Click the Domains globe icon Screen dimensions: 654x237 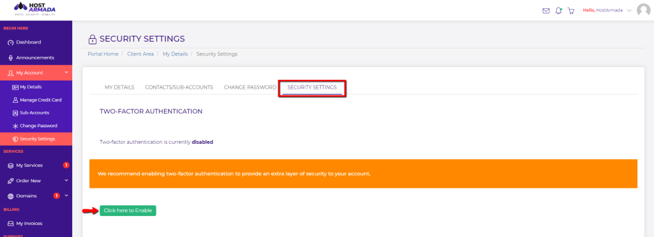(x=11, y=196)
